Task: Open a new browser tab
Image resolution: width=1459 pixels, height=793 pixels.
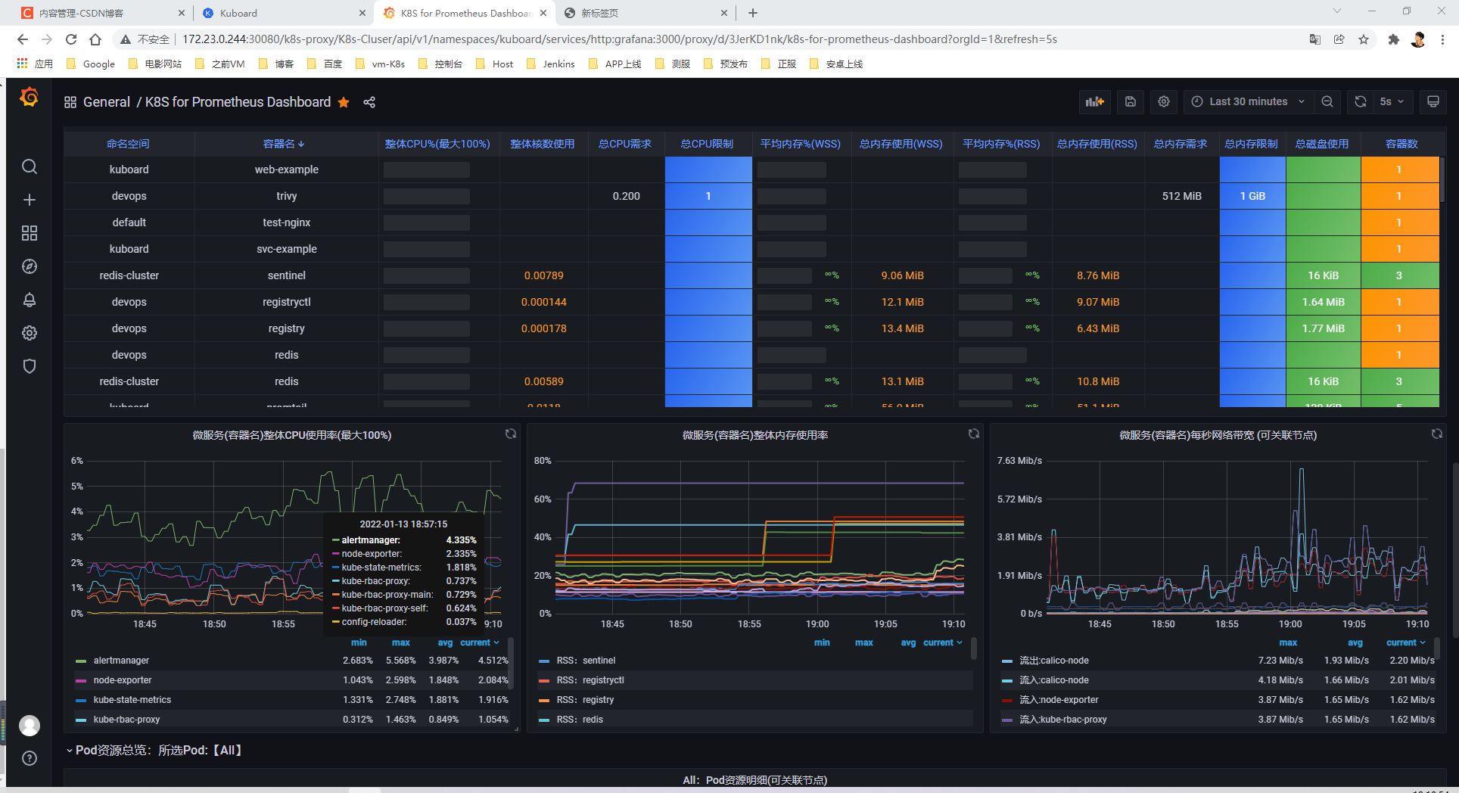Action: (x=753, y=13)
